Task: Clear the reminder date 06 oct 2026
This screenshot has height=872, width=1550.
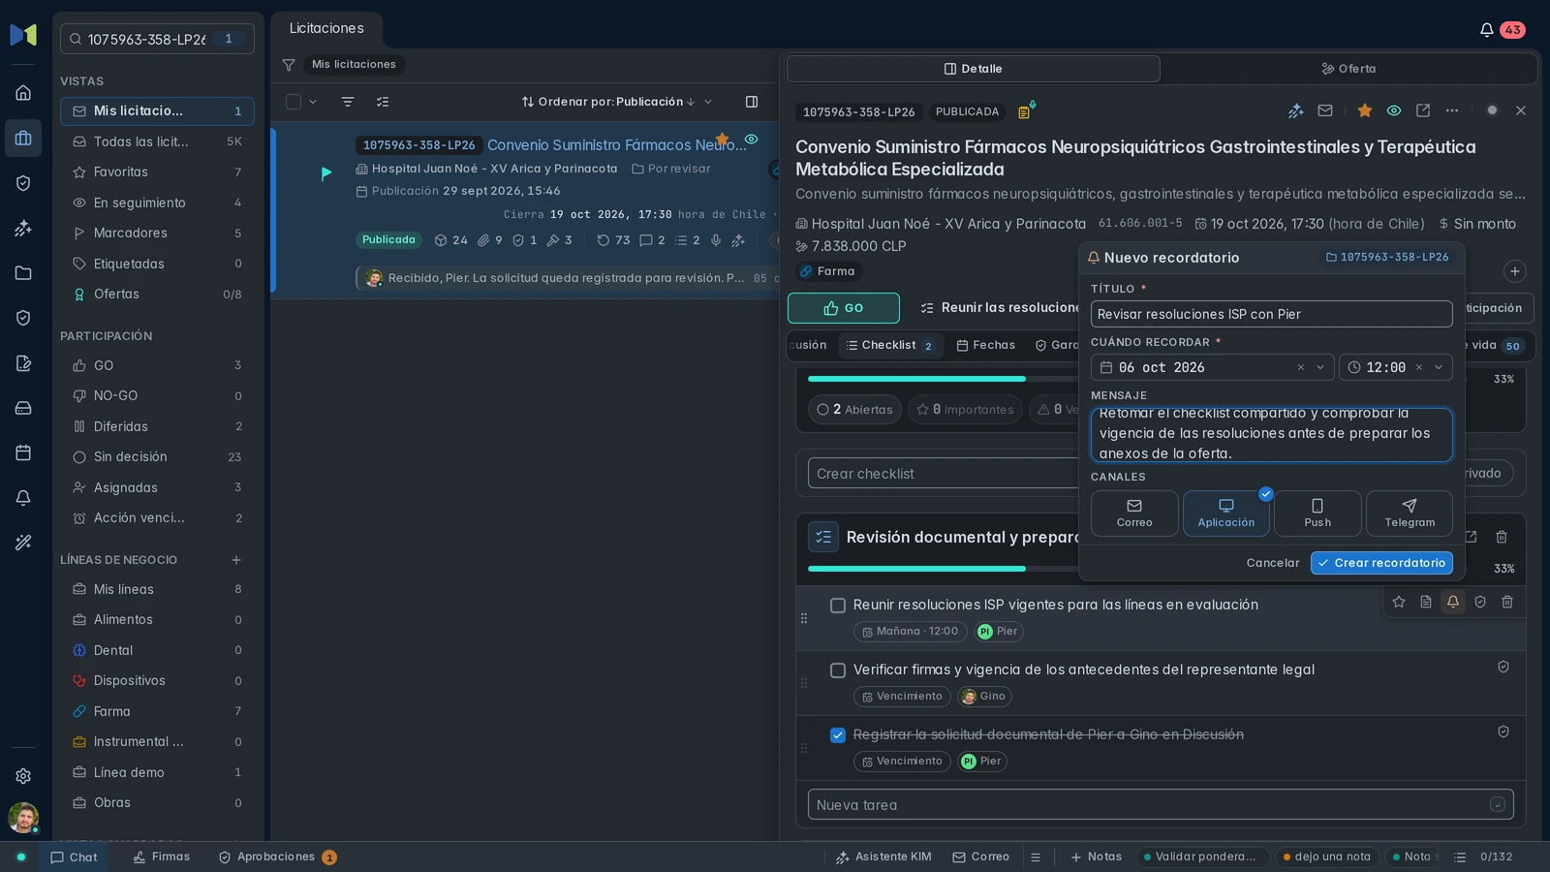Action: 1301,367
